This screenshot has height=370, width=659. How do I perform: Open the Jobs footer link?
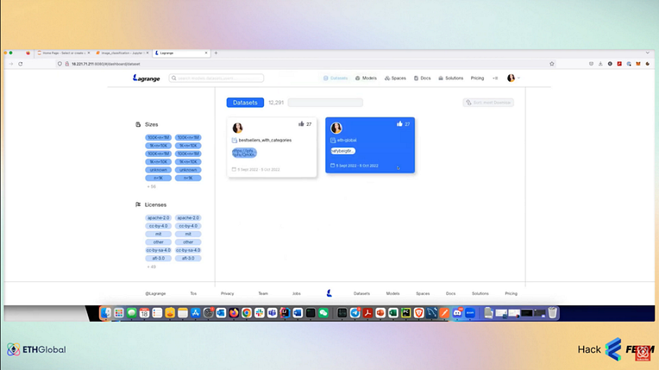(297, 293)
